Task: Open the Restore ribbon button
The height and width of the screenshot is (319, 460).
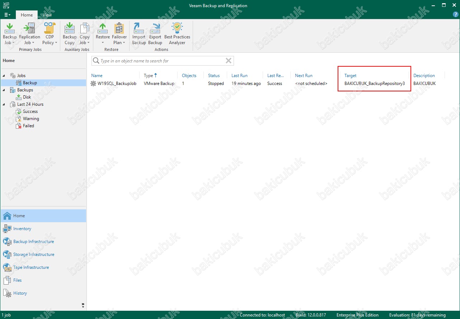Action: pos(103,34)
